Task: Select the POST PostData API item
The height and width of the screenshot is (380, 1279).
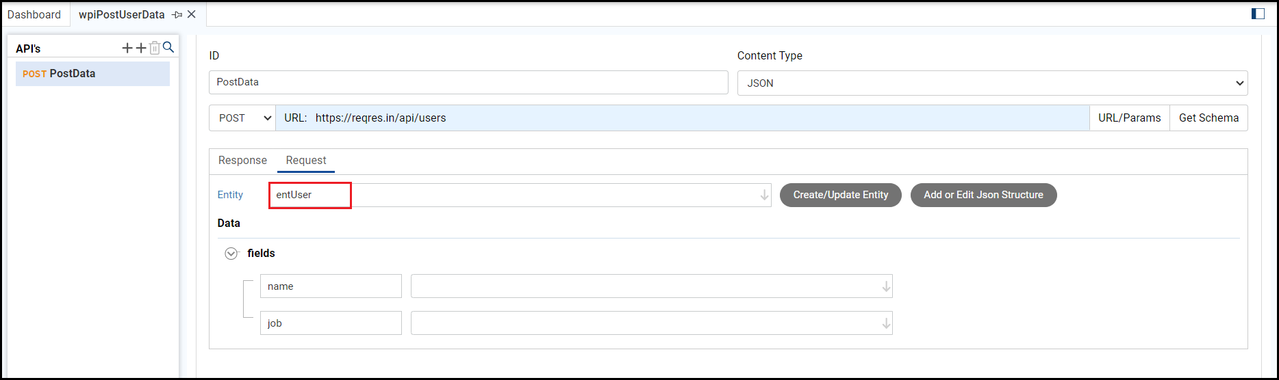Action: [92, 74]
